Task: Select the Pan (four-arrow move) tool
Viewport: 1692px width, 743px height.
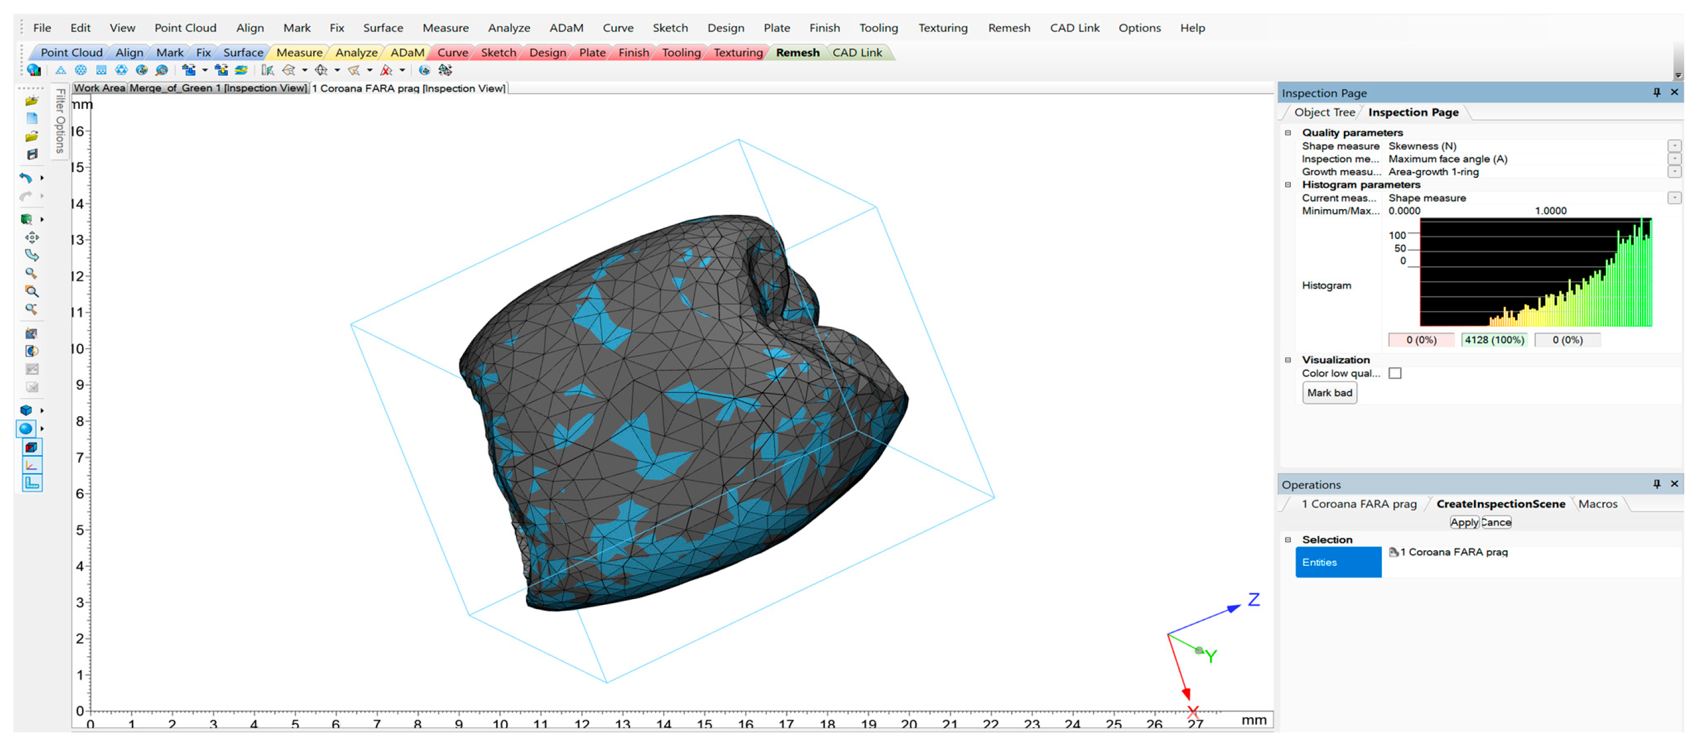Action: pos(31,238)
